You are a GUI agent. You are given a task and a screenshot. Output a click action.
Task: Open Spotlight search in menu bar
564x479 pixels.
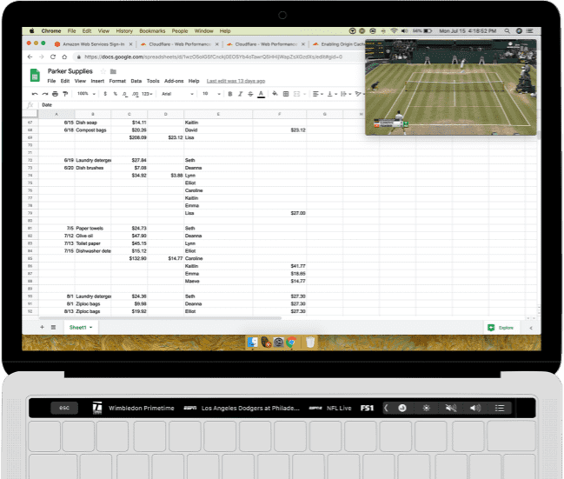tap(508, 31)
